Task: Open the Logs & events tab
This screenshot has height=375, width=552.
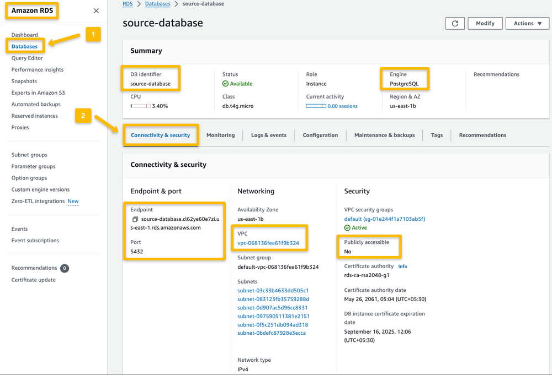Action: (268, 135)
